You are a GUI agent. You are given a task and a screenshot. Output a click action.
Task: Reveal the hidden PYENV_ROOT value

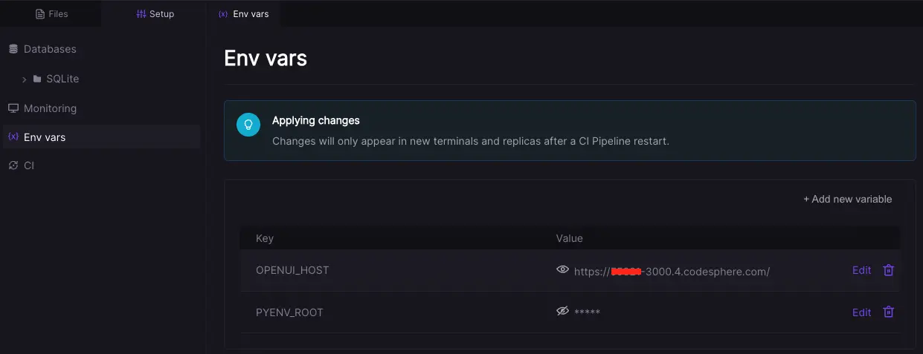(x=562, y=312)
